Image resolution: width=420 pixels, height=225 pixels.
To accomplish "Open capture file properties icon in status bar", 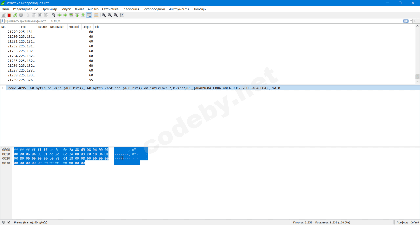I will tap(9, 222).
